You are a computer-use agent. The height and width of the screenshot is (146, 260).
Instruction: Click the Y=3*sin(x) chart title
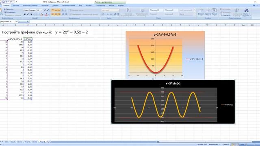point(173,84)
